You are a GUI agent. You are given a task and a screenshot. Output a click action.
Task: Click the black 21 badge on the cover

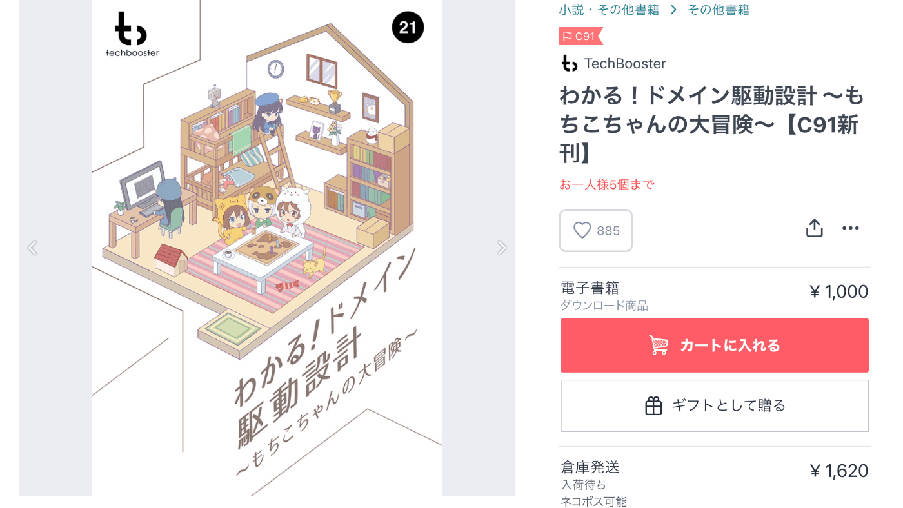pyautogui.click(x=408, y=28)
